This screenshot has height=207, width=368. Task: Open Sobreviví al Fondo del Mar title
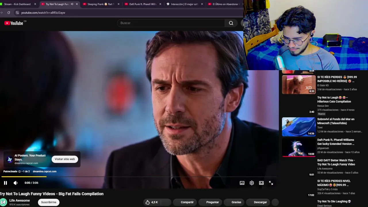pyautogui.click(x=336, y=121)
